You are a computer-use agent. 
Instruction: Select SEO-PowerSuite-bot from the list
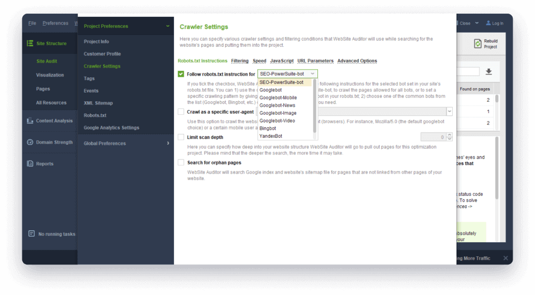click(x=285, y=82)
